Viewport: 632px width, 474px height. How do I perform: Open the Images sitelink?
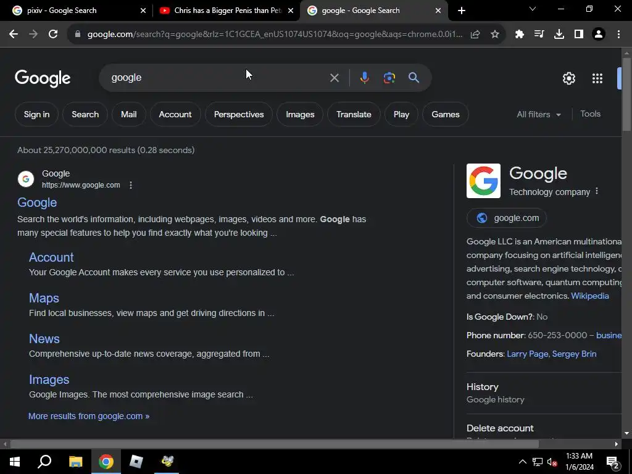pyautogui.click(x=49, y=380)
